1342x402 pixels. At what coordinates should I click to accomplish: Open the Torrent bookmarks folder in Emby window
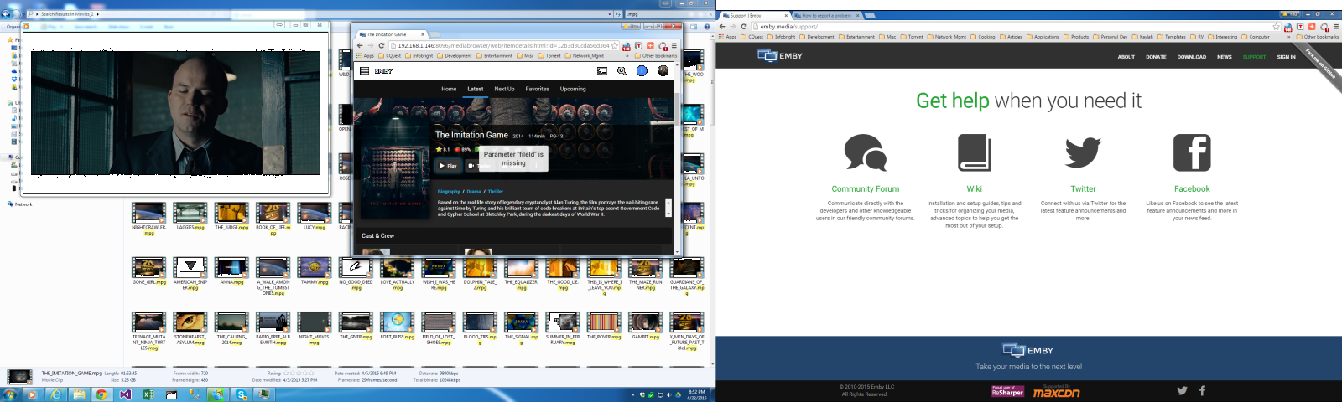[x=549, y=56]
